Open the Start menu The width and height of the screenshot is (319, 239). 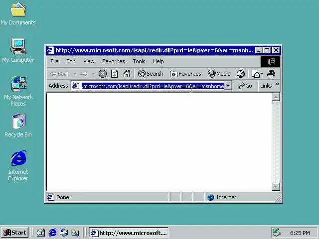[x=14, y=233]
